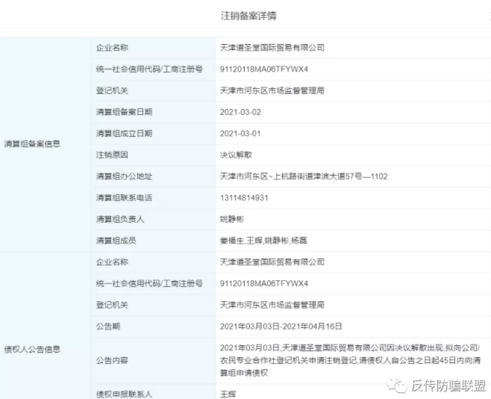Viewport: 491px width, 399px height.
Task: Click the 清算组负责人 label
Action: click(120, 219)
